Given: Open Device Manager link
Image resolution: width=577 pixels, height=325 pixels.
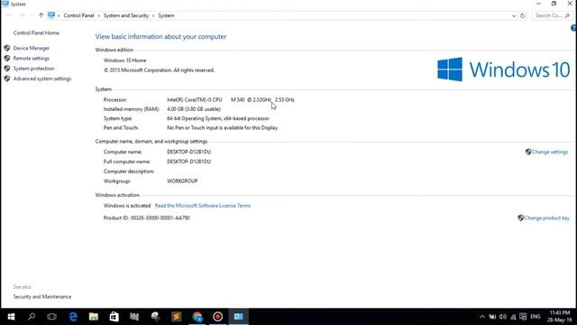Looking at the screenshot, I should coord(32,48).
